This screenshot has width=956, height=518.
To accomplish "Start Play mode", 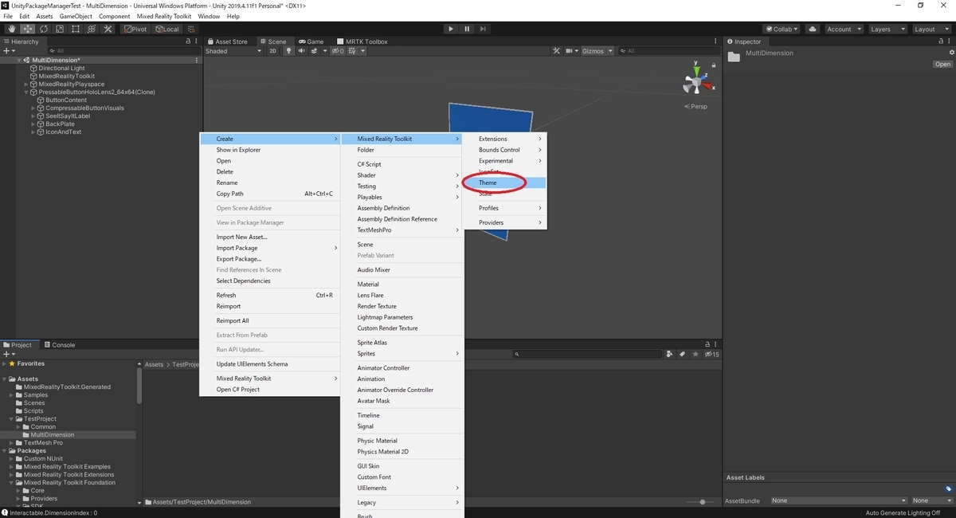I will tap(451, 29).
